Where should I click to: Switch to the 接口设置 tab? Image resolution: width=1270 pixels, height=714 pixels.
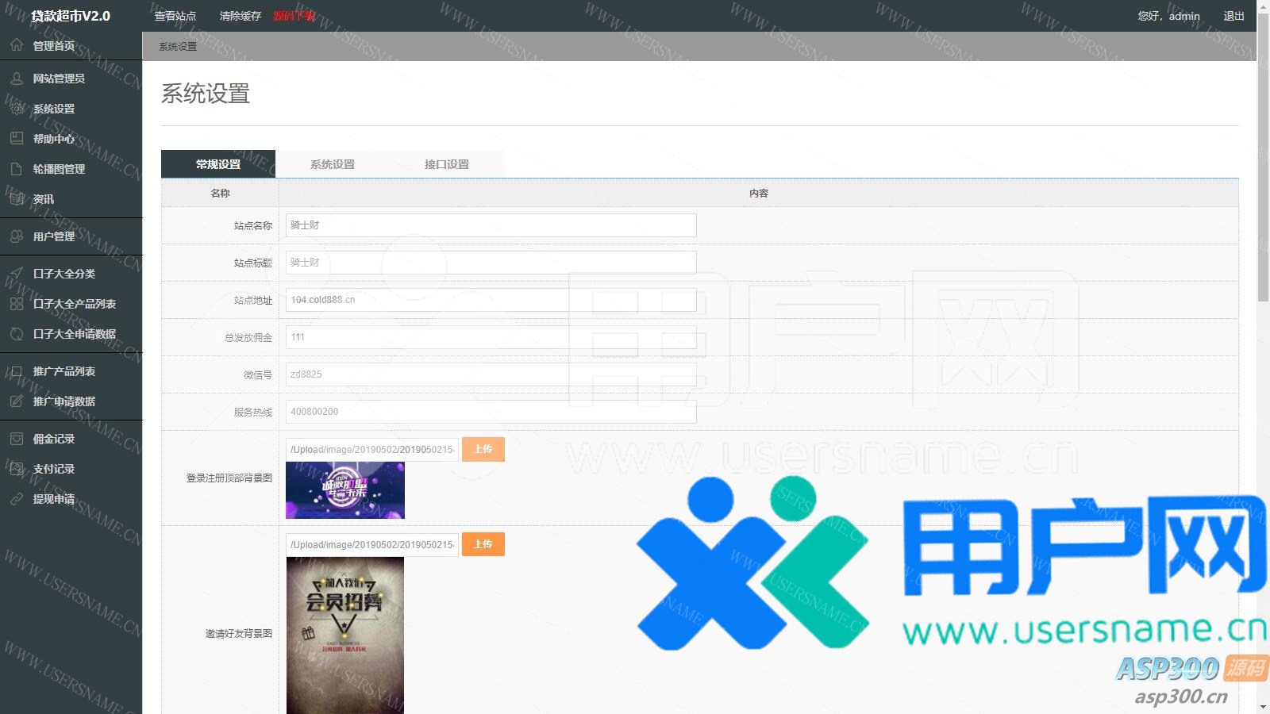coord(446,164)
